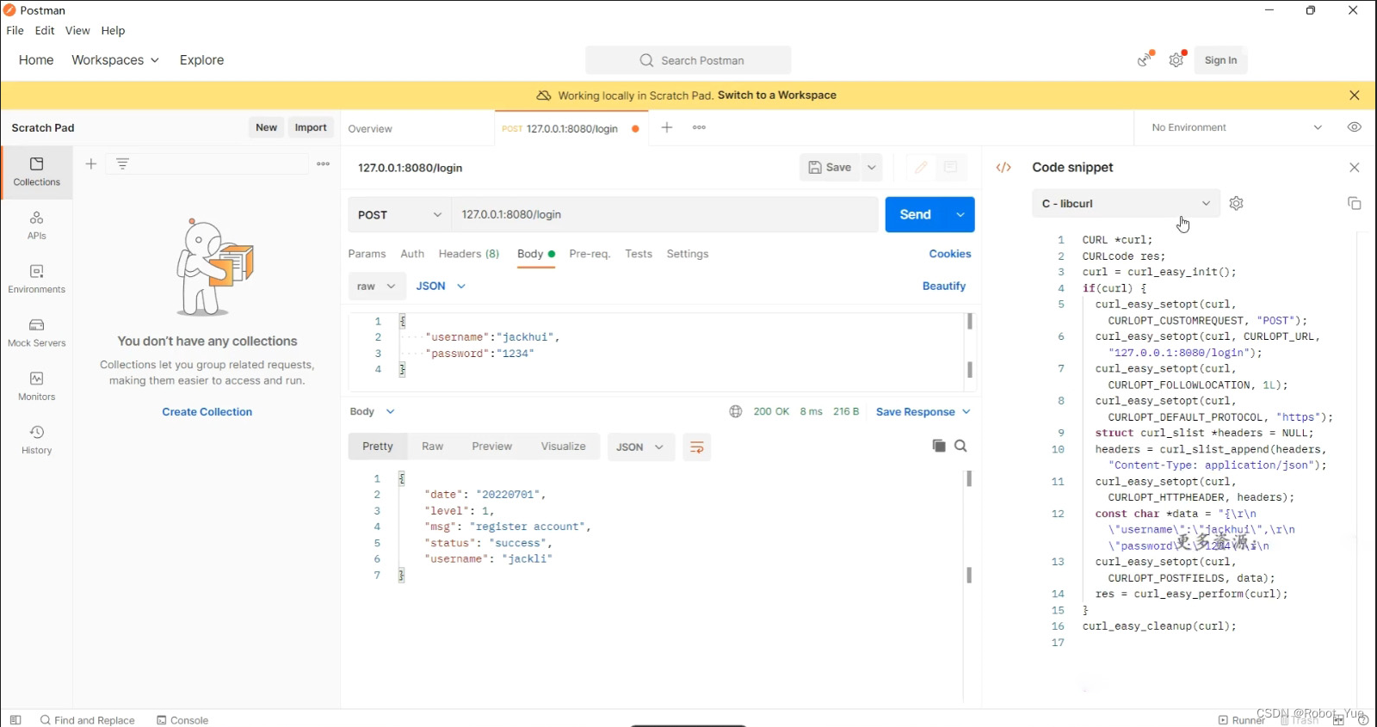Switch to the Headers (8) tab
Screen dimensions: 1377x727
[x=469, y=254]
